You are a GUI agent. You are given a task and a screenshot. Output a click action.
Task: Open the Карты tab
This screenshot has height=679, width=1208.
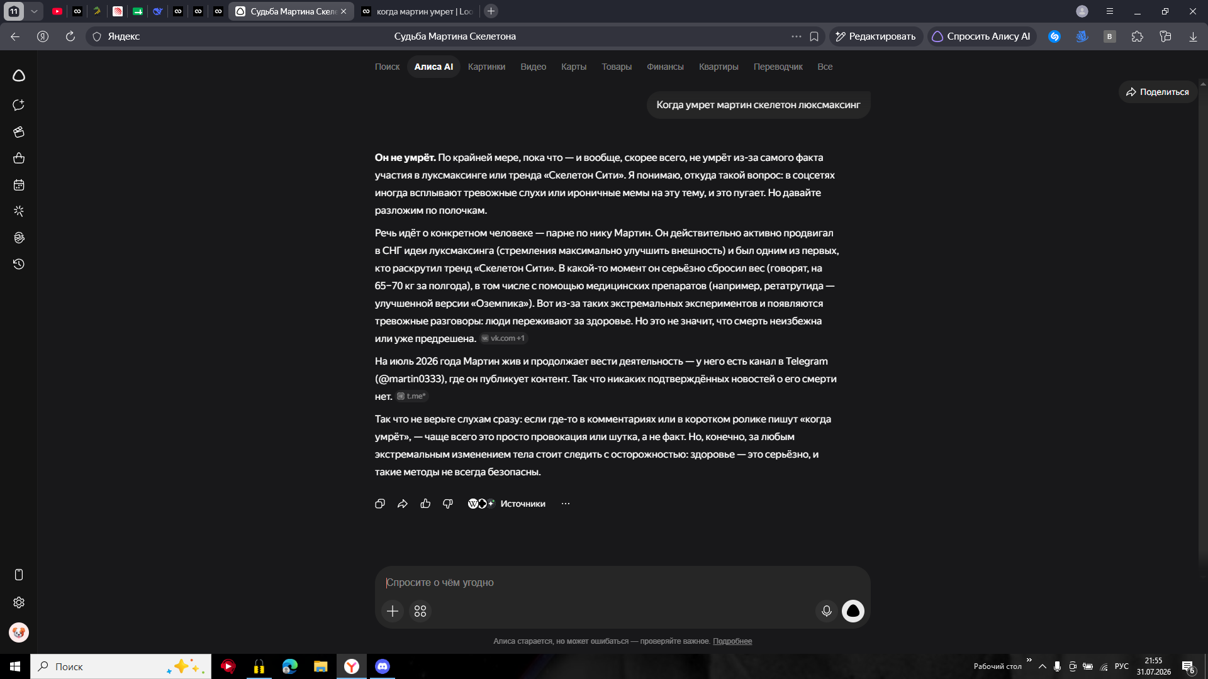(574, 67)
